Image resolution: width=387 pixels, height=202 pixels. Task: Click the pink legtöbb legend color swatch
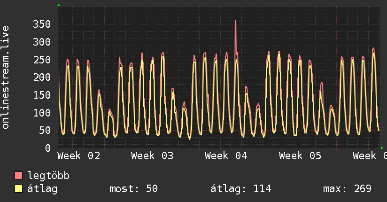18,175
